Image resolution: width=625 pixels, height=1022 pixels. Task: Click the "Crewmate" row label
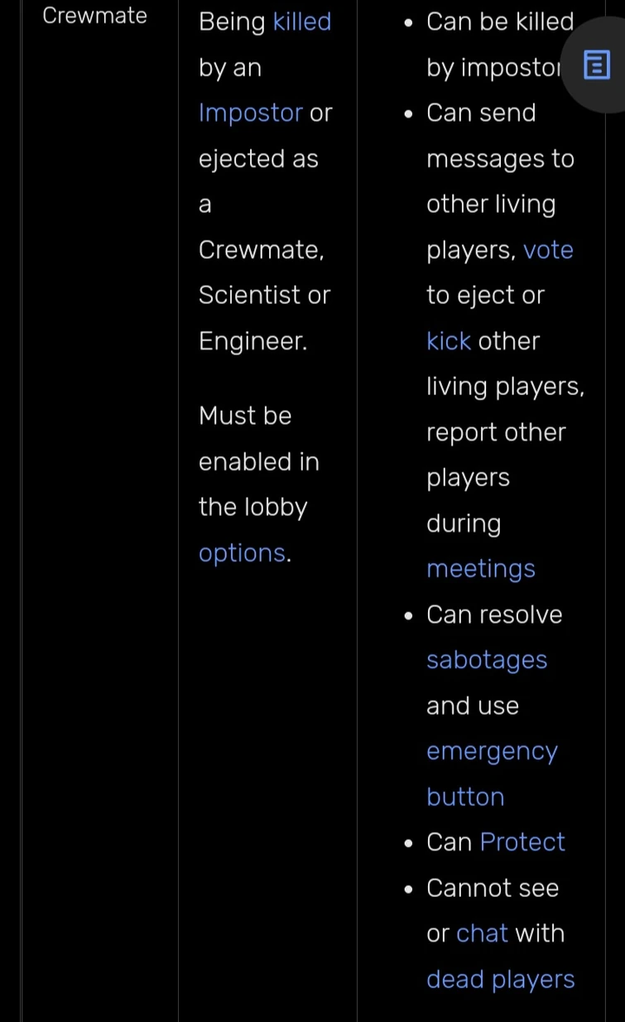[x=94, y=16]
